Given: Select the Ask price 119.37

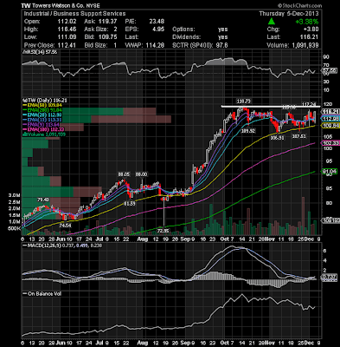Looking at the screenshot, I should [108, 22].
